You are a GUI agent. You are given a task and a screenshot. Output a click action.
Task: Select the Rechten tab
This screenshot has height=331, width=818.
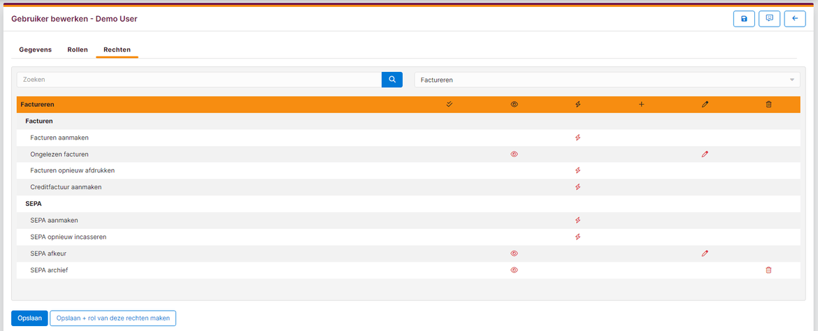tap(117, 50)
